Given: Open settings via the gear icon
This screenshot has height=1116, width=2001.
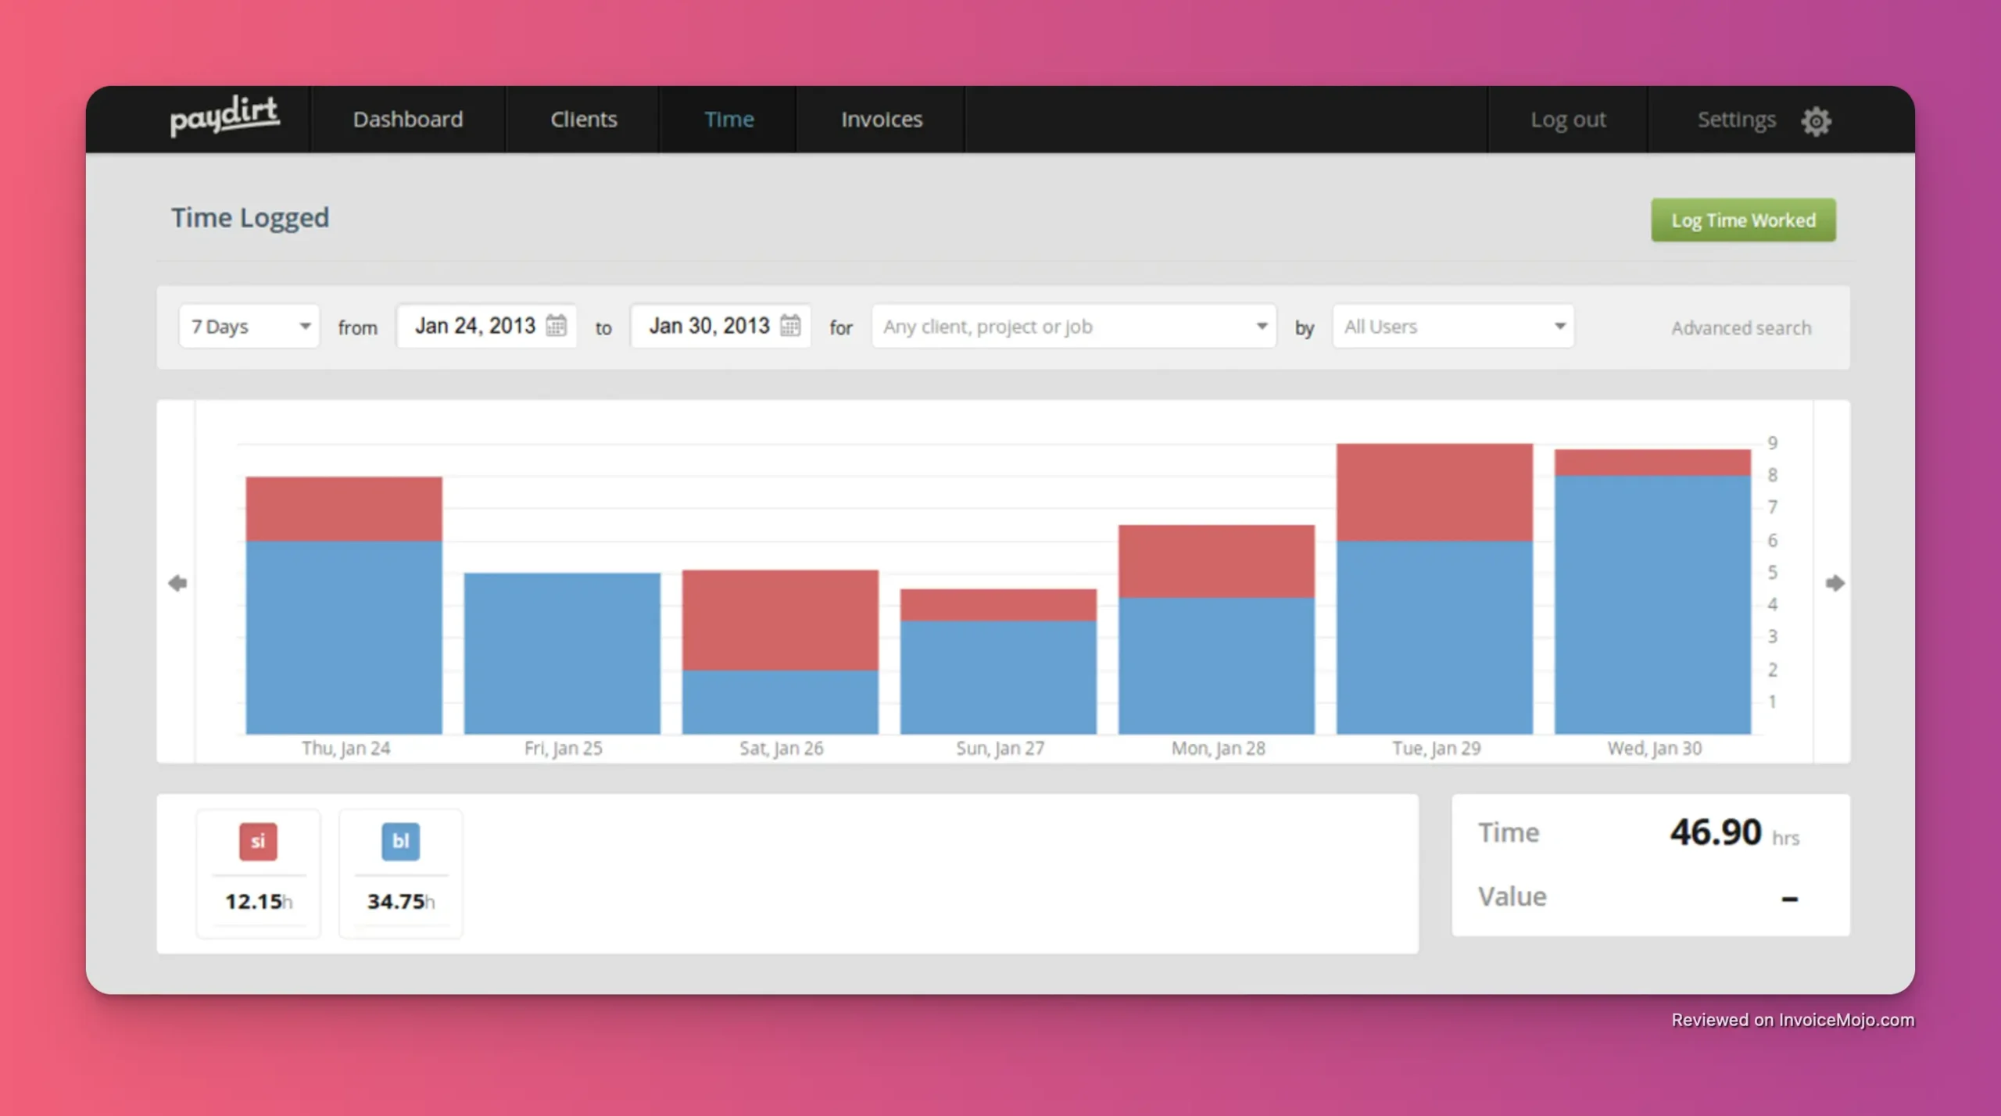Looking at the screenshot, I should click(1816, 121).
